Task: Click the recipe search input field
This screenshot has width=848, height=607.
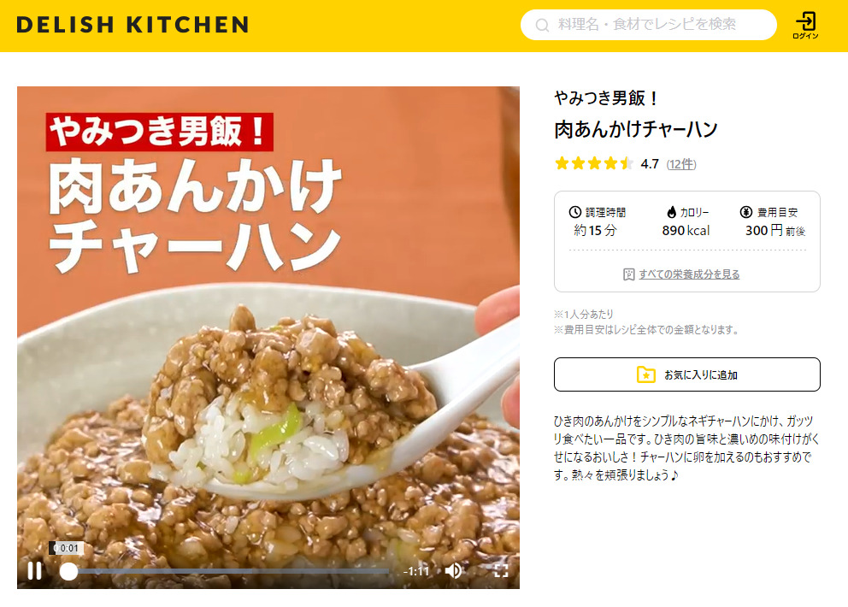Action: coord(649,25)
